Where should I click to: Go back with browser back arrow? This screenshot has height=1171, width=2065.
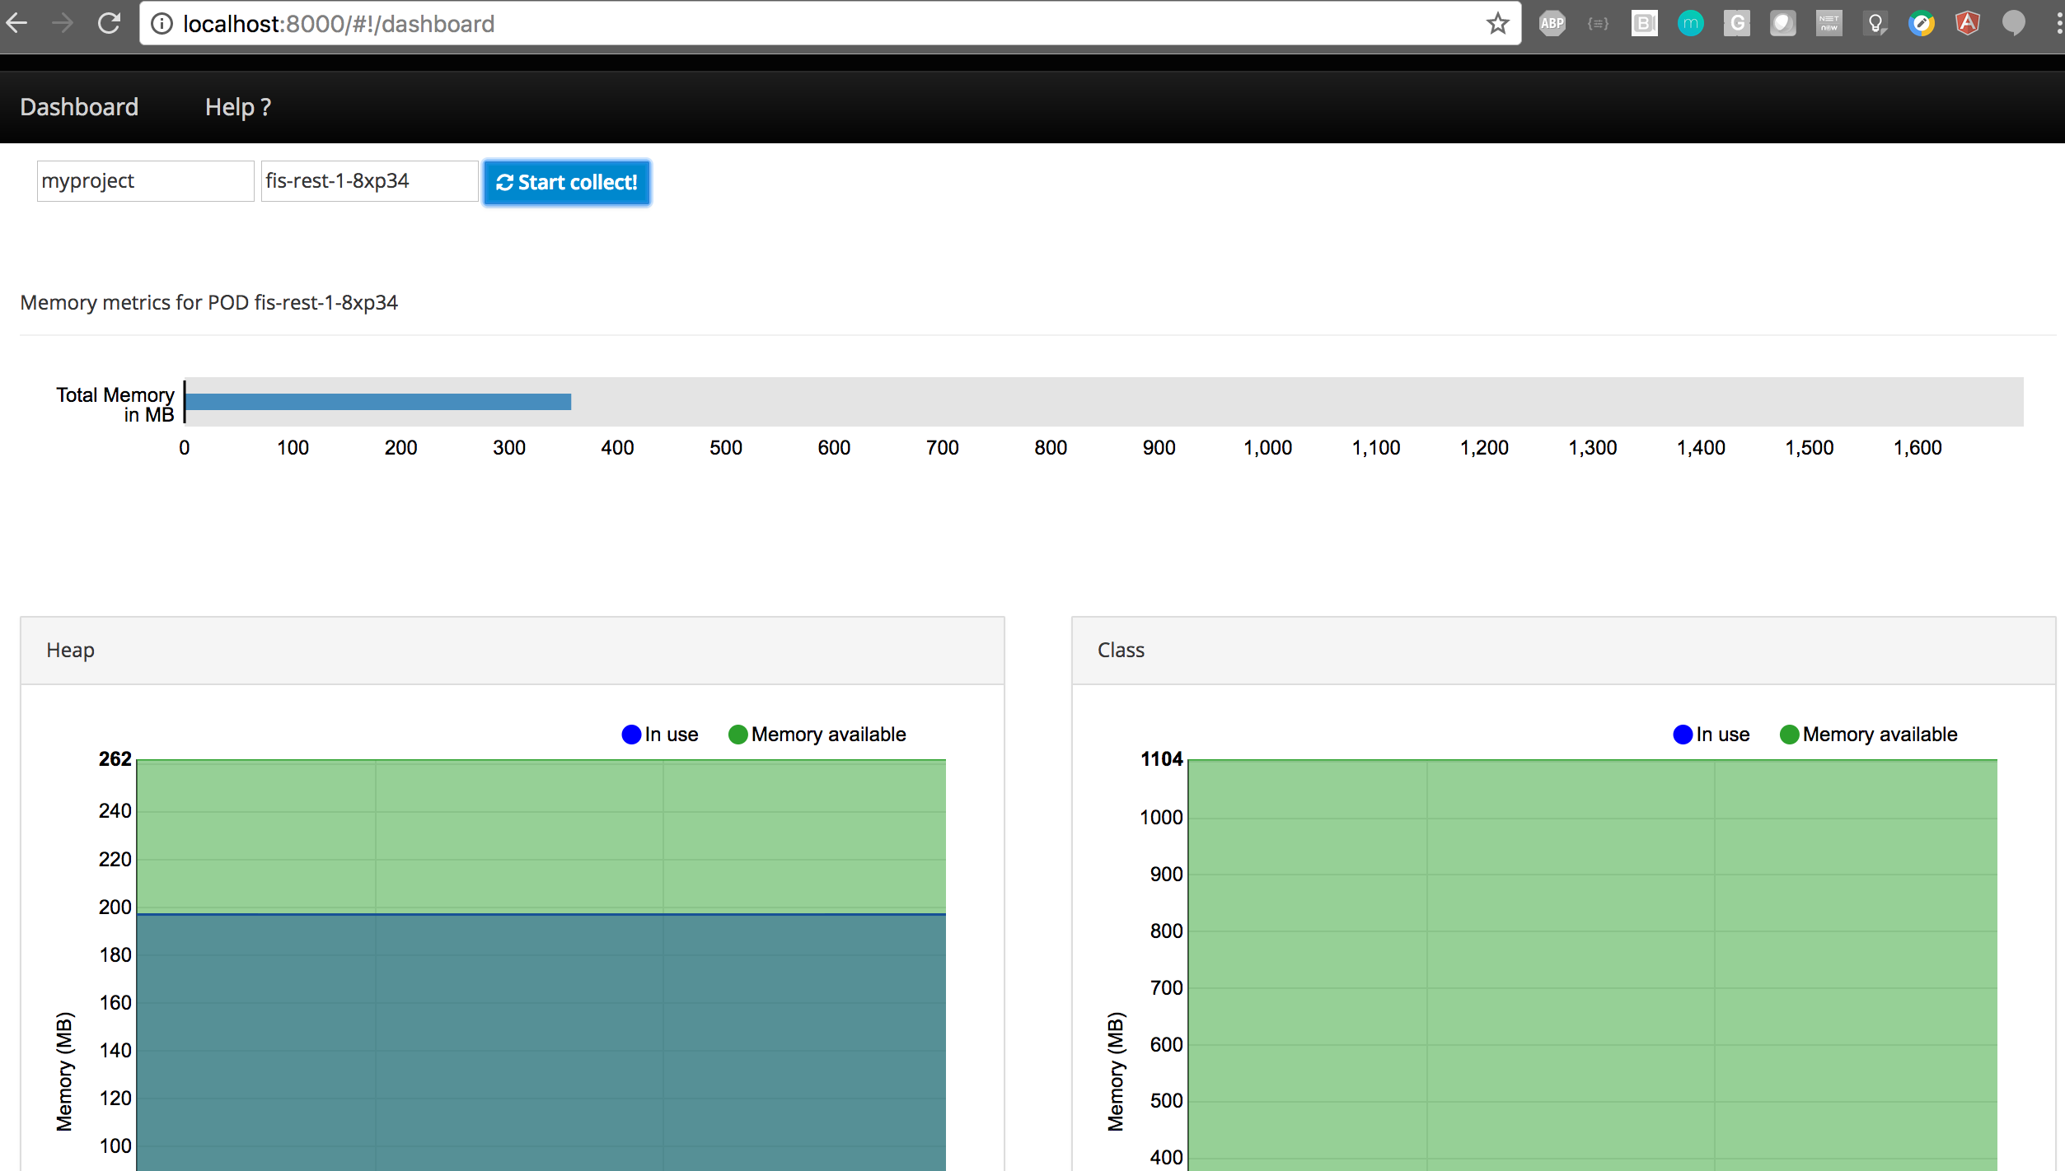tap(17, 23)
